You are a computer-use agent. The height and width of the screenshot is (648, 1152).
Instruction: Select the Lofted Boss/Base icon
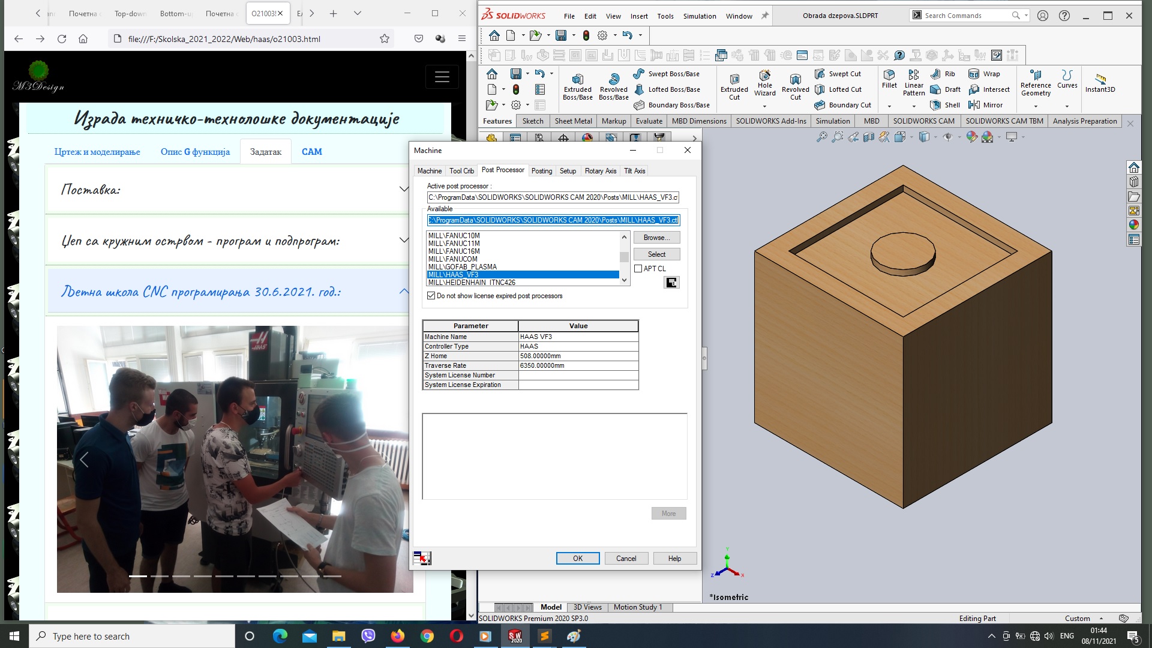coord(640,89)
